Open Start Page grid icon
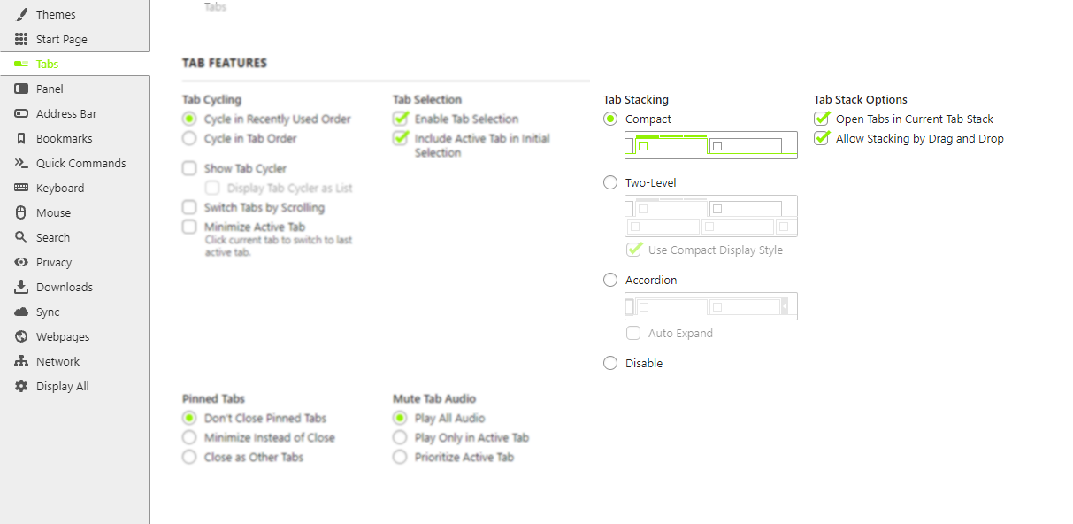The image size is (1073, 524). pyautogui.click(x=21, y=39)
